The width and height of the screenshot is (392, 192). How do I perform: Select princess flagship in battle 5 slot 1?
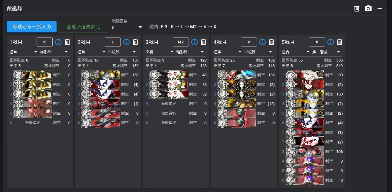[x=305, y=75]
